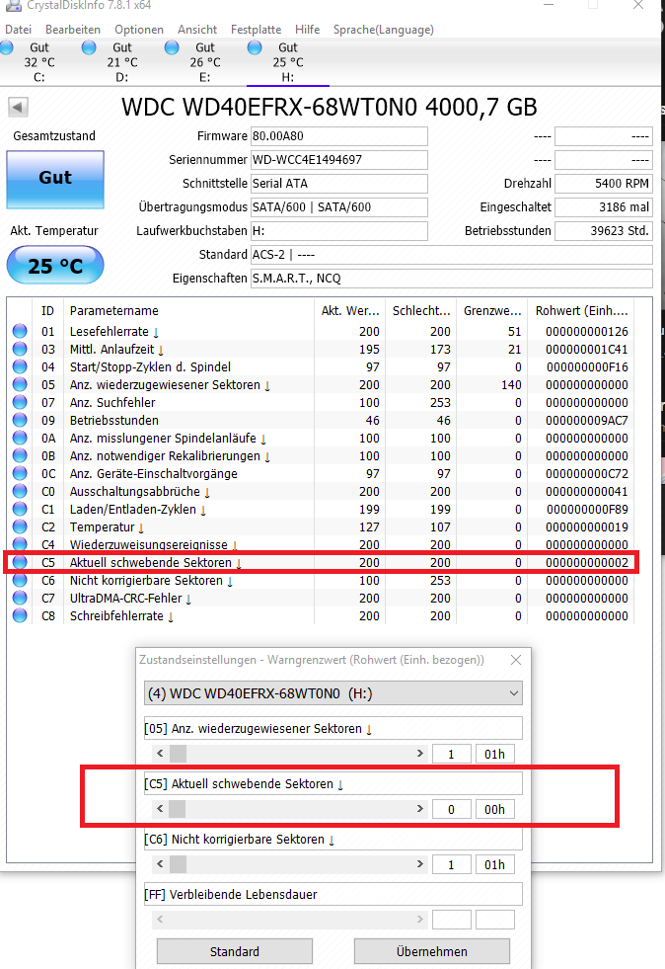
Task: Open the Datei menu
Action: click(19, 30)
